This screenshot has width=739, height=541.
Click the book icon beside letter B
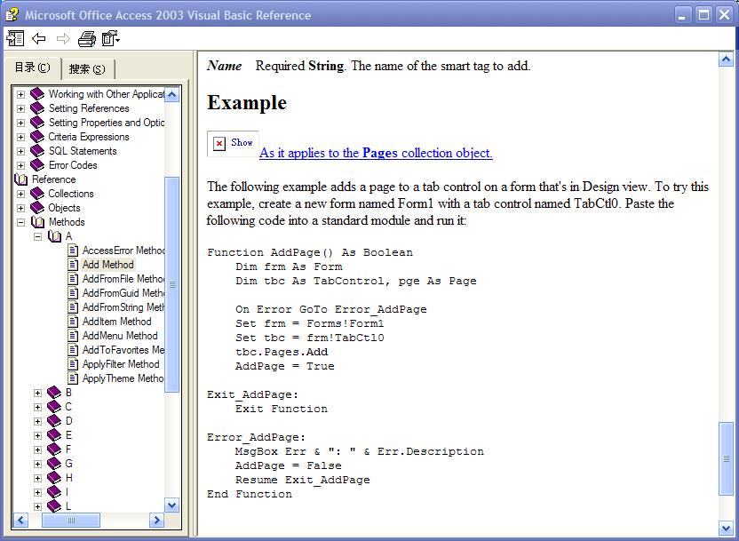[x=54, y=393]
